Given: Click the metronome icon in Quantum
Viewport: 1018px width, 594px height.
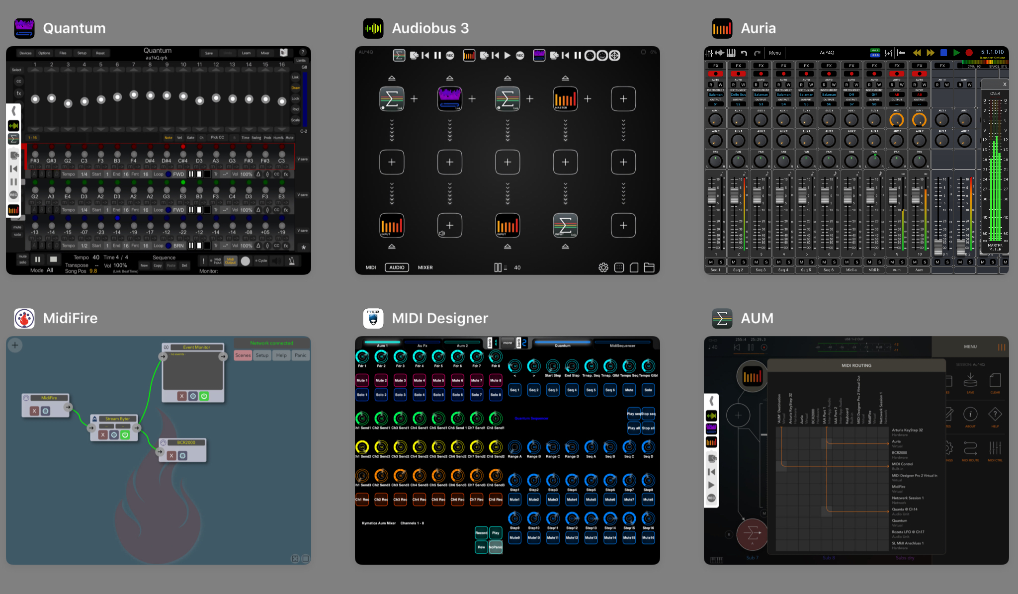Looking at the screenshot, I should pyautogui.click(x=292, y=260).
